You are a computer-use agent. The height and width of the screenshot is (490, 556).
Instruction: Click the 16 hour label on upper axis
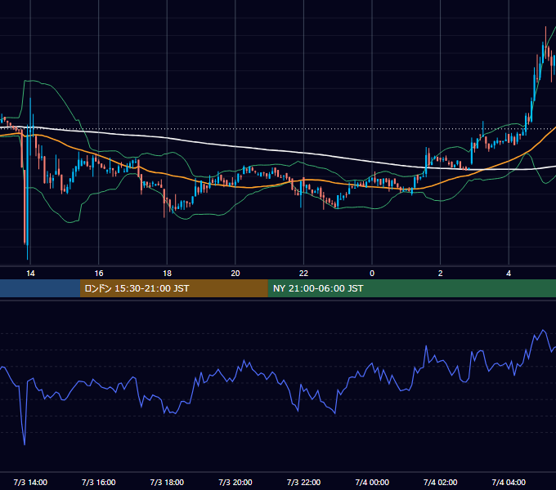pos(99,274)
